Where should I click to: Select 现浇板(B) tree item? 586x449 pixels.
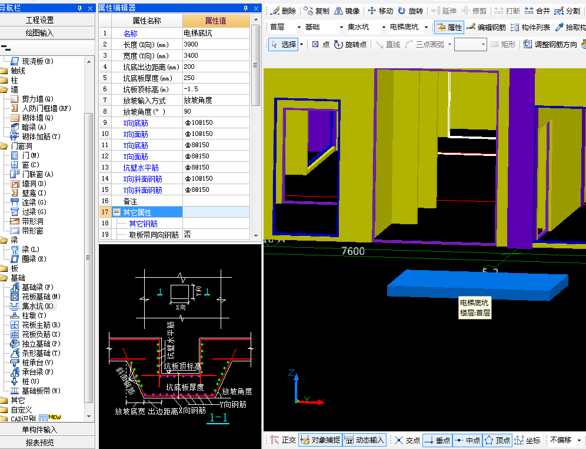click(x=32, y=61)
